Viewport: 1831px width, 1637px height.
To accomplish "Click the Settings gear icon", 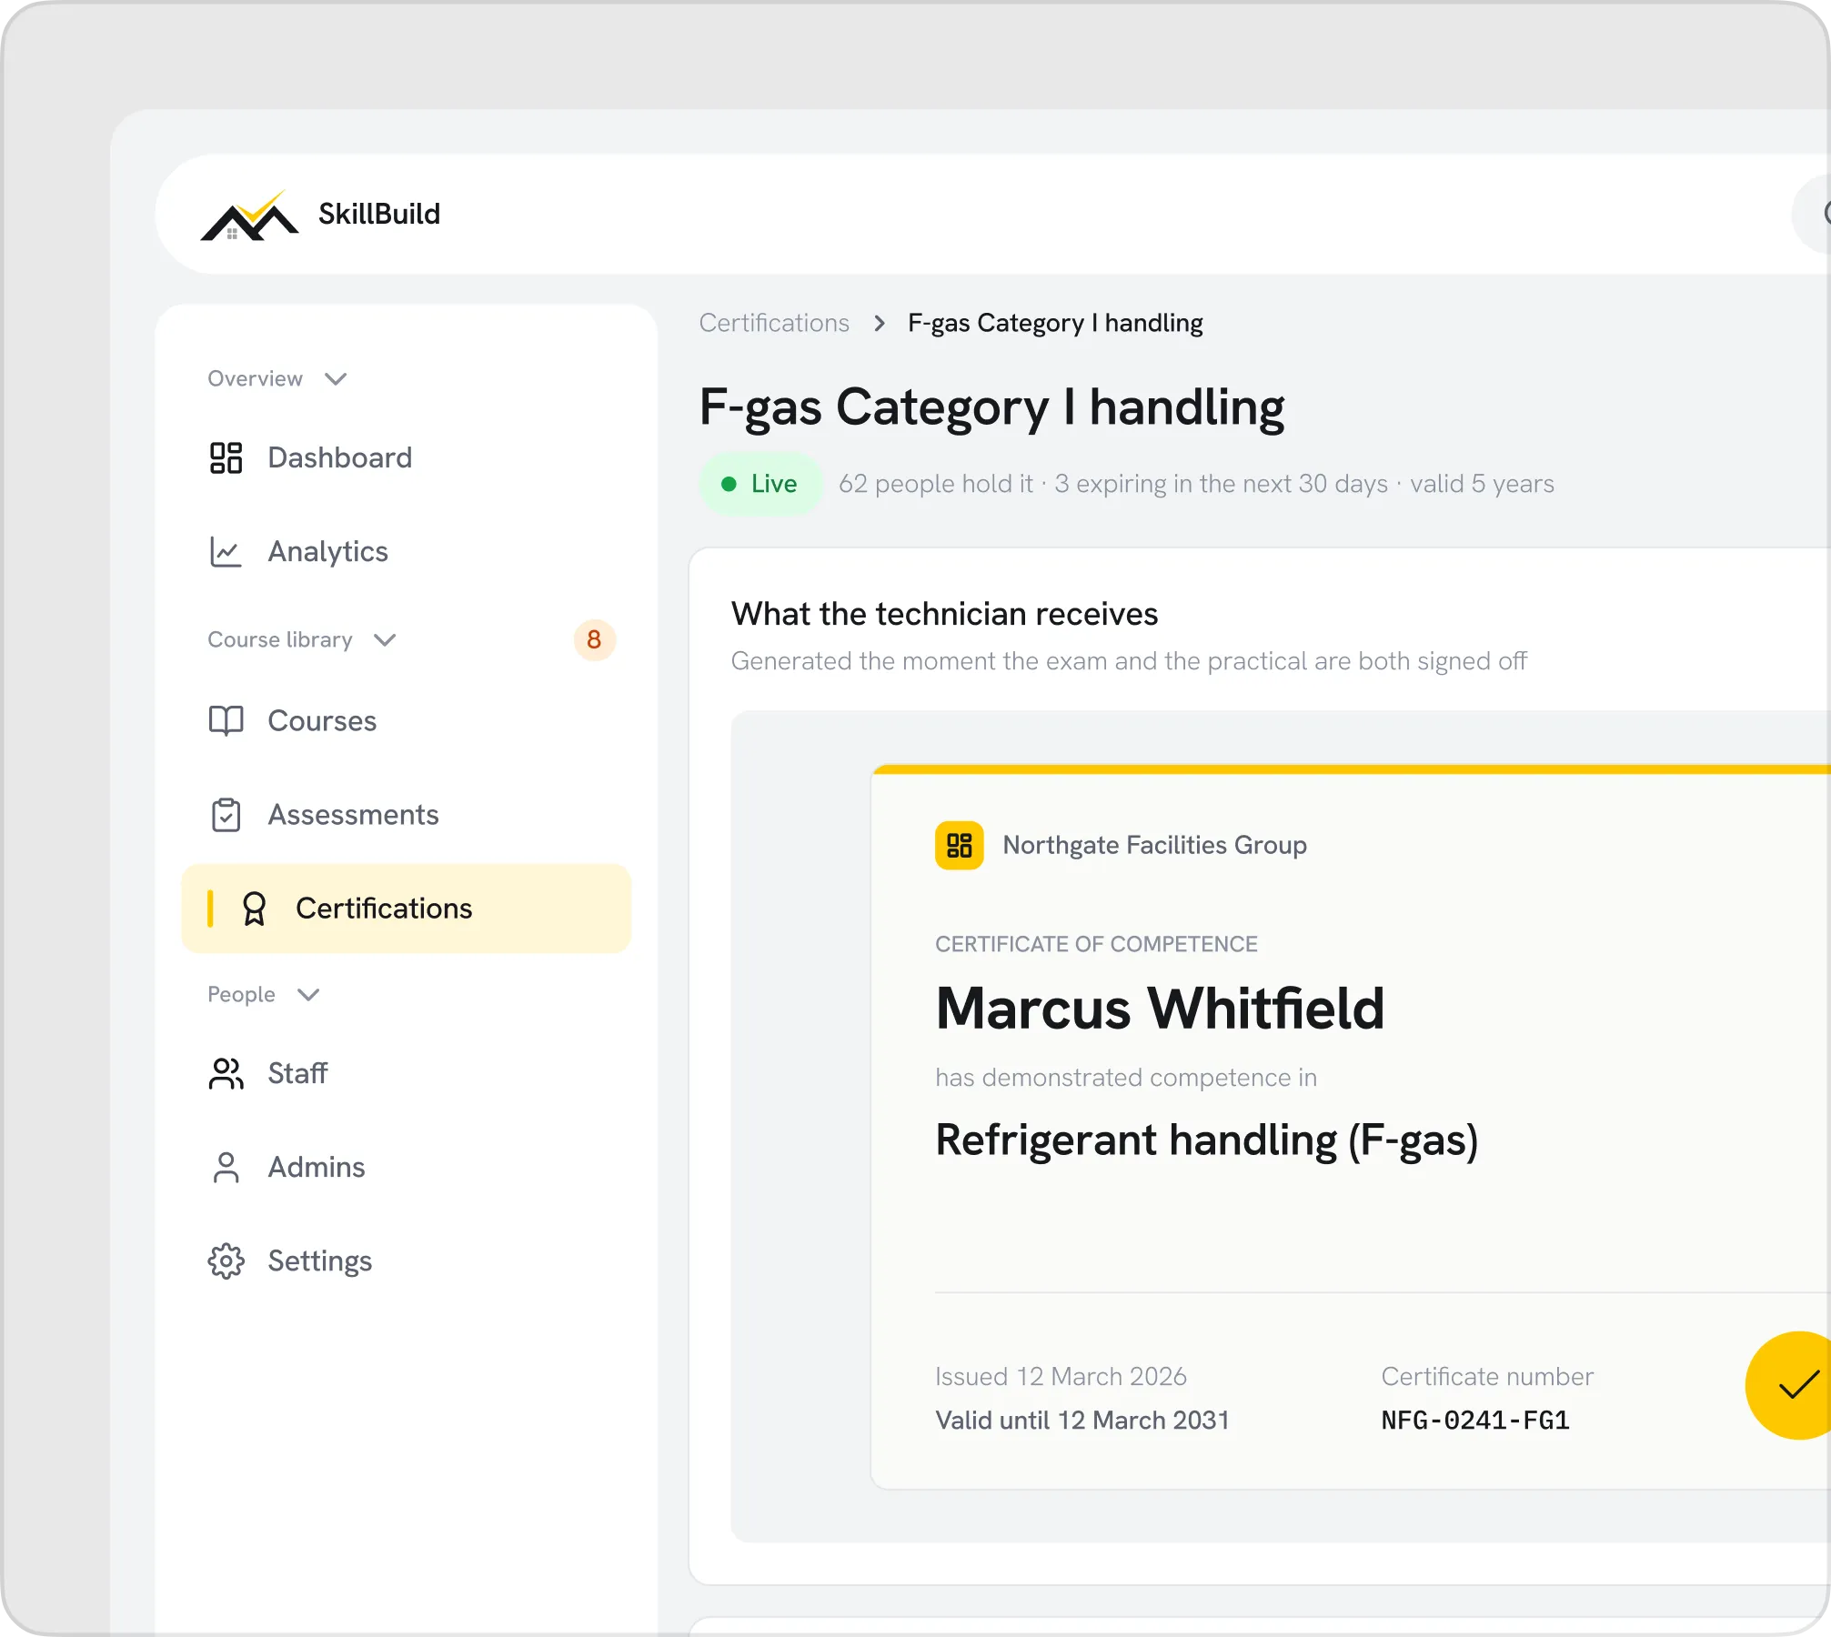I will pyautogui.click(x=226, y=1261).
